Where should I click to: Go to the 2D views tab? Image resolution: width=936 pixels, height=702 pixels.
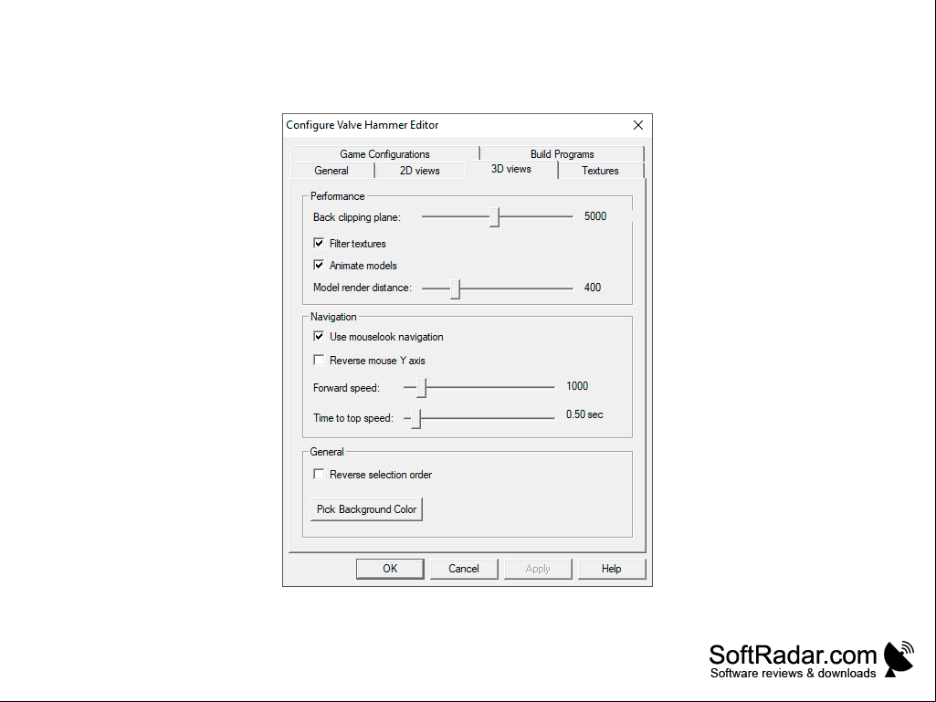[420, 170]
